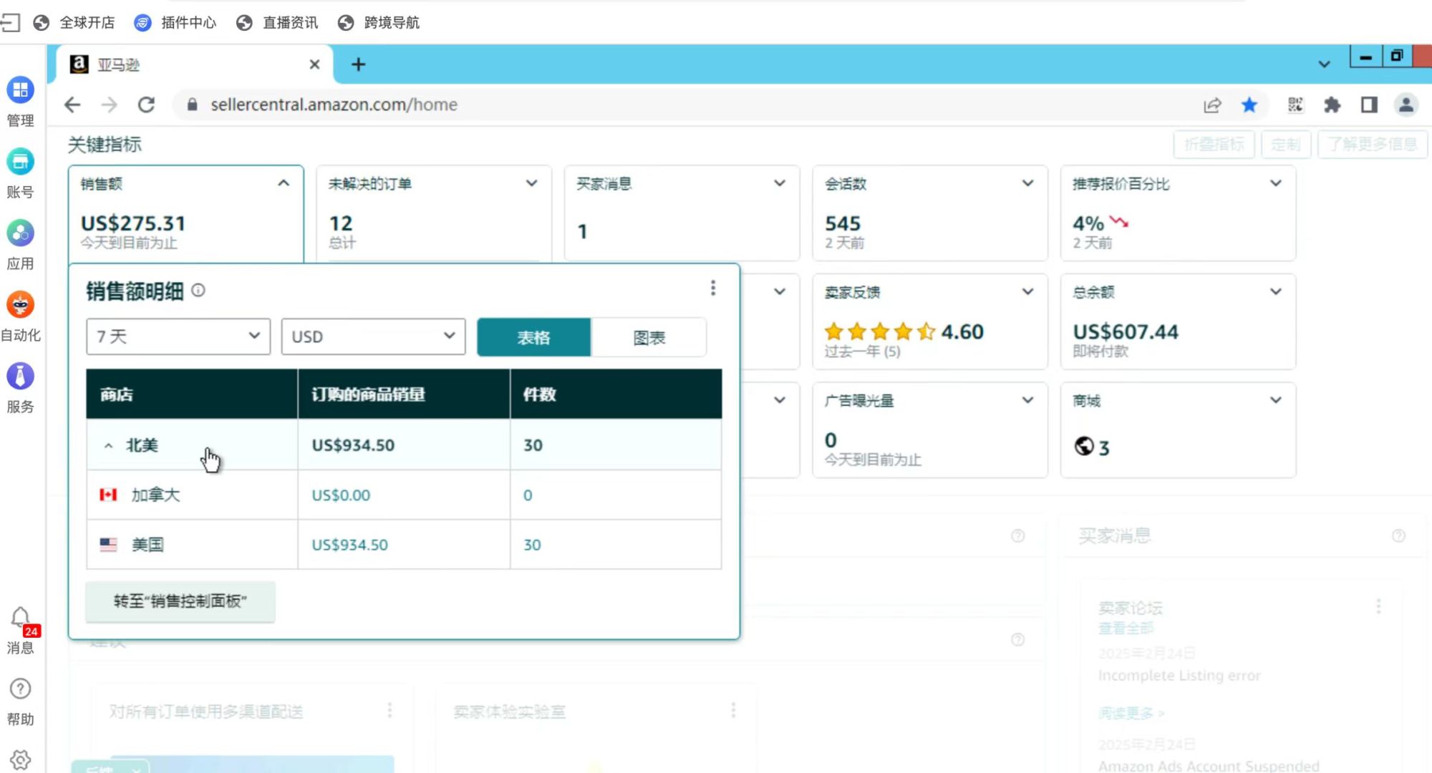Click the 折叠指标 button

click(1214, 145)
